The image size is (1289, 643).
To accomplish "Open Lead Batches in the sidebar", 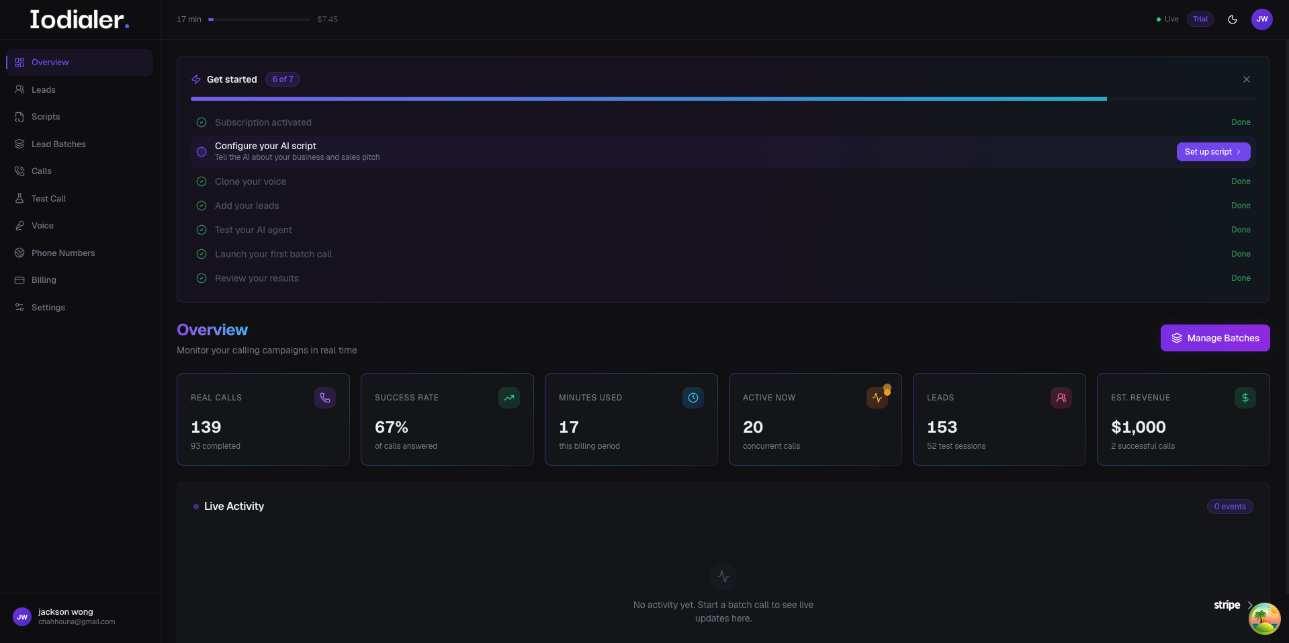I will pos(58,144).
